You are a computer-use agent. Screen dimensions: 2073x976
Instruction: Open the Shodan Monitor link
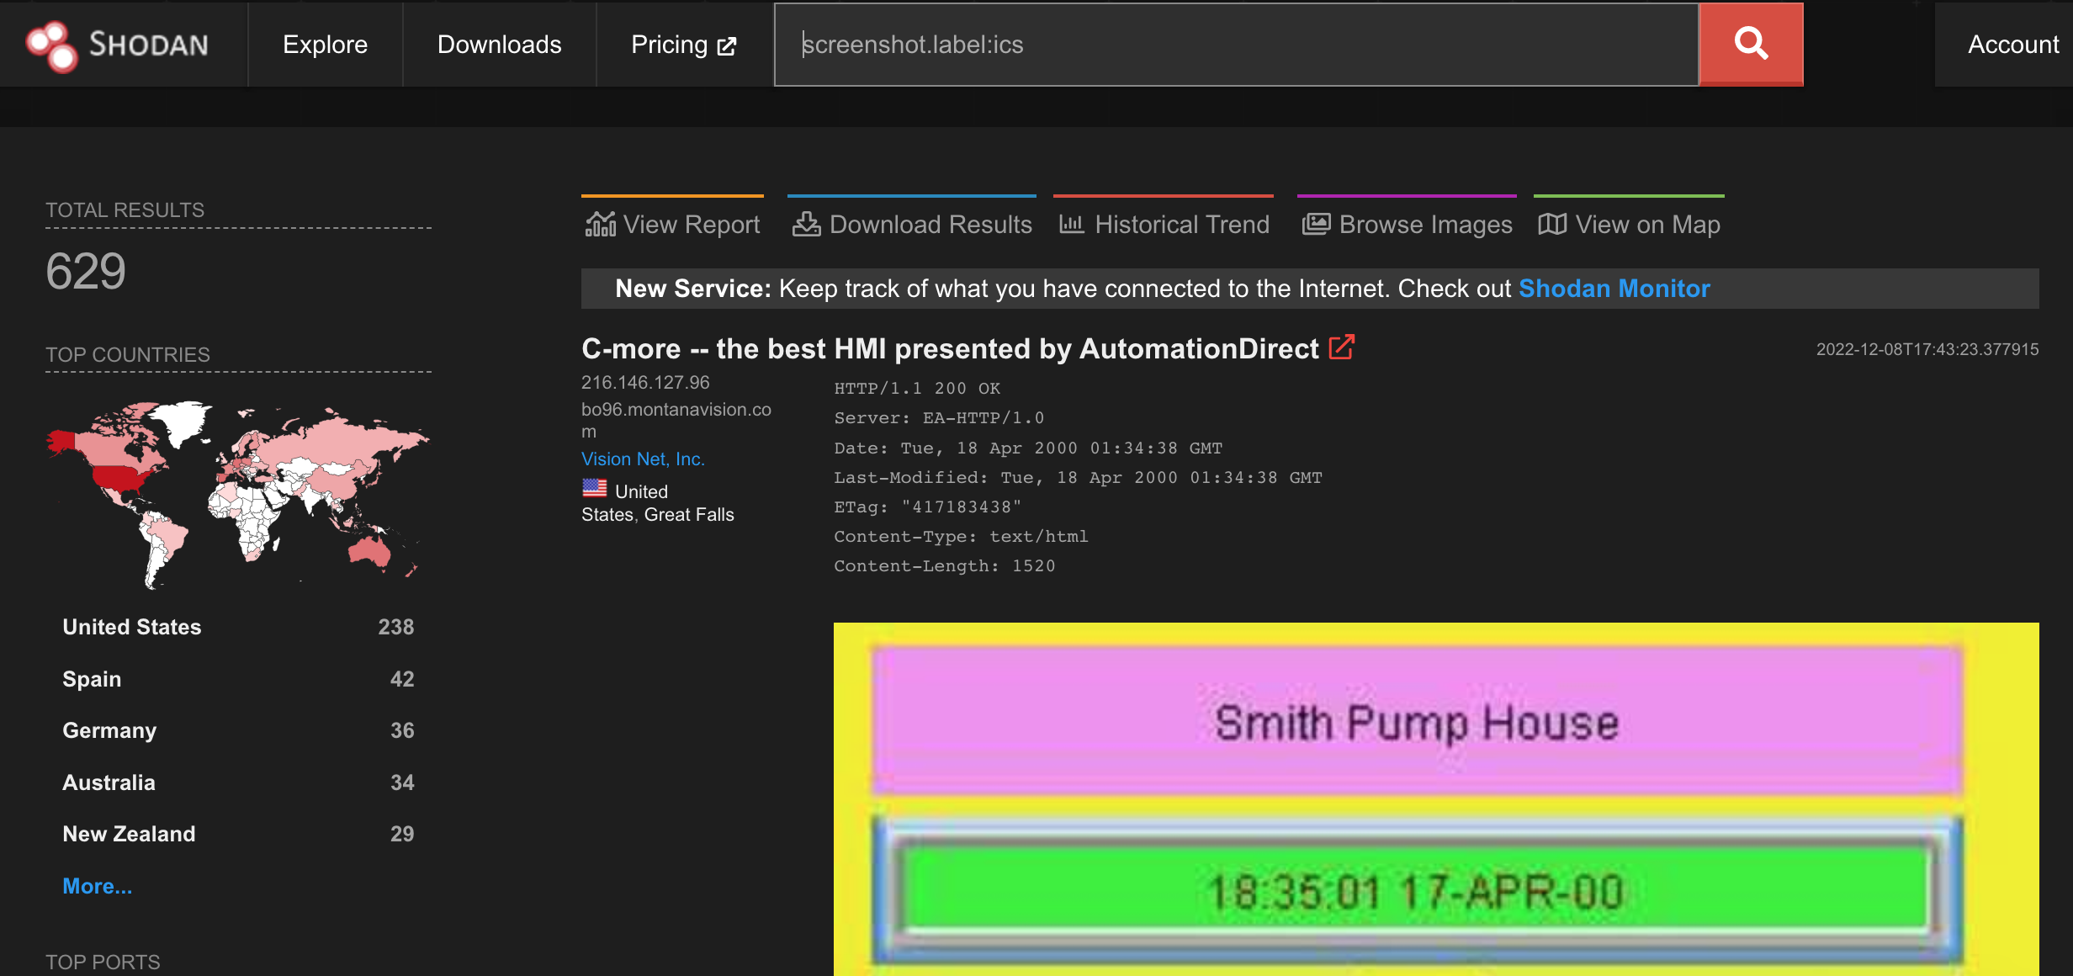click(x=1614, y=289)
